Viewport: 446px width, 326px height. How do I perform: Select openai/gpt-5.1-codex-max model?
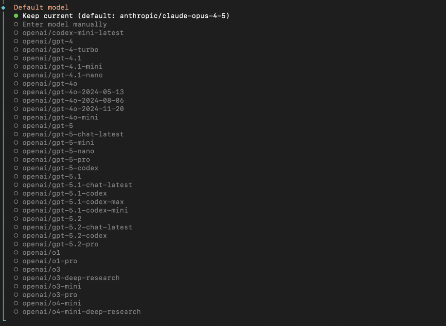(x=73, y=202)
